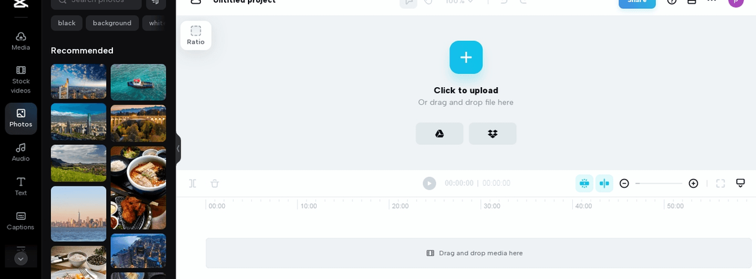This screenshot has width=756, height=279.
Task: Open the purple profile avatar
Action: point(736,2)
